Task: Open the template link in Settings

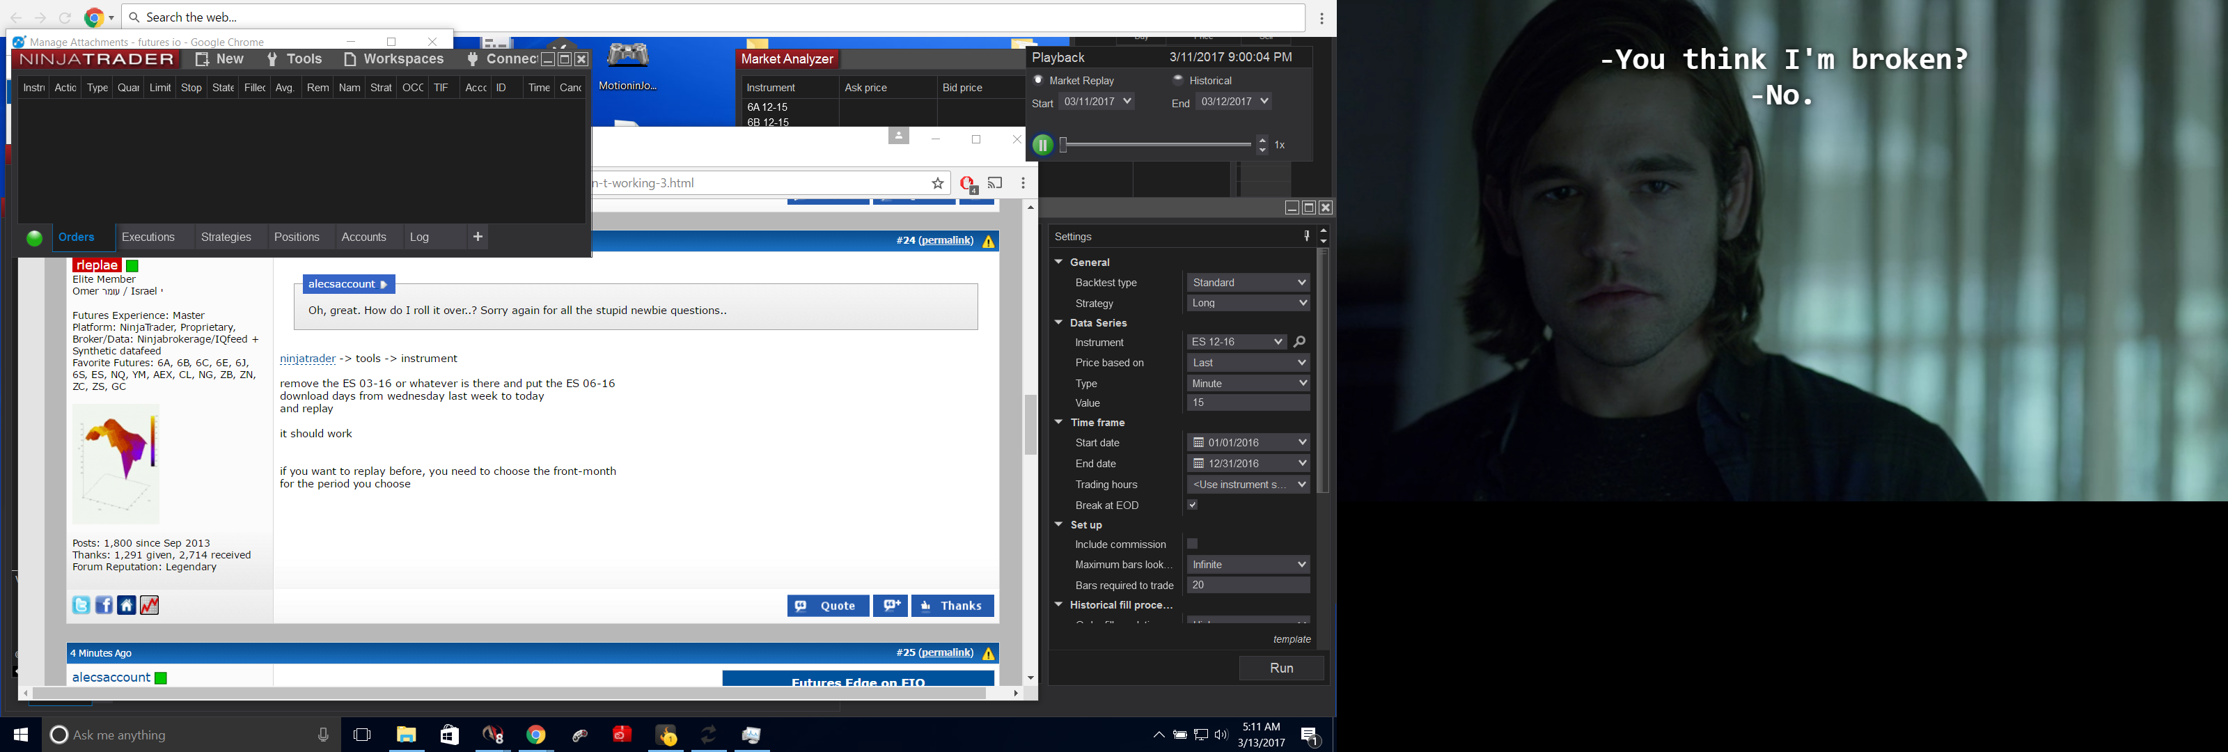Action: point(1292,639)
